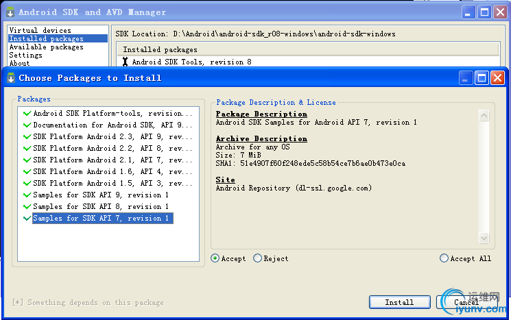Viewport: 511px width, 320px height.
Task: Select SDK Platform Android 2.2, API 8 row
Action: tap(112, 149)
